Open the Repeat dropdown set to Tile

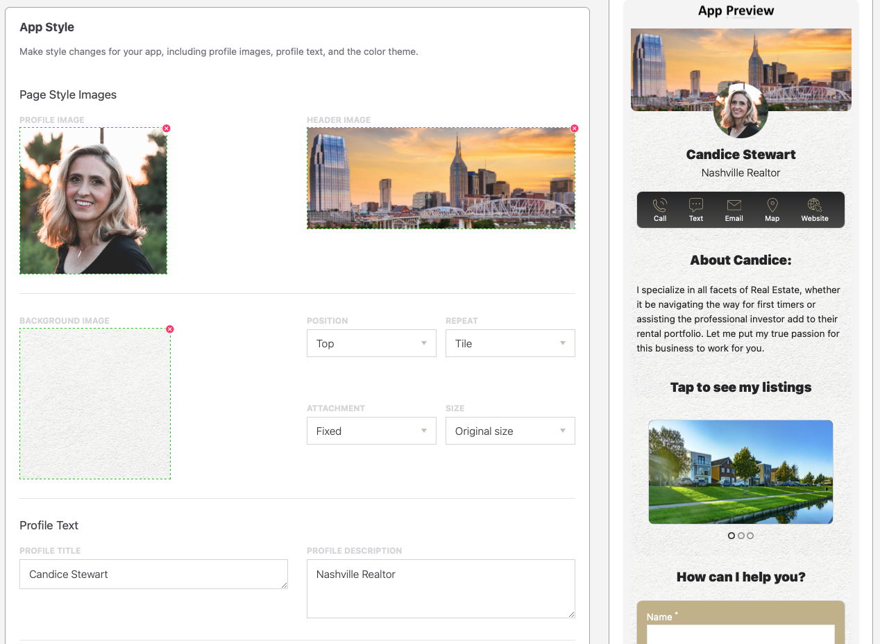click(510, 343)
